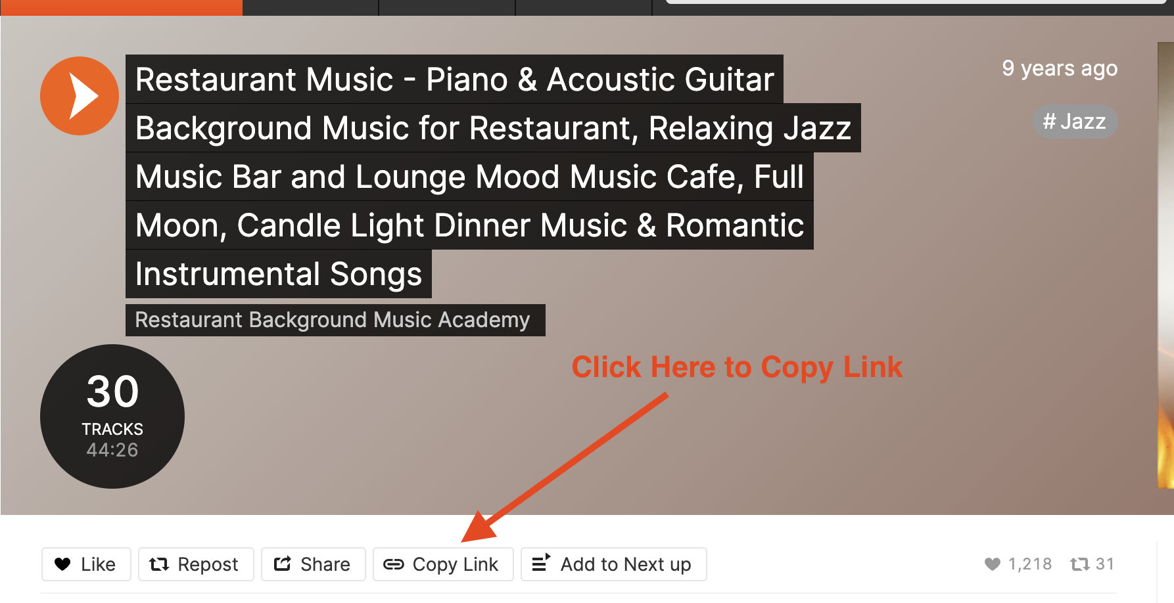Click the 9 years ago timestamp
Image resolution: width=1174 pixels, height=603 pixels.
[1060, 68]
